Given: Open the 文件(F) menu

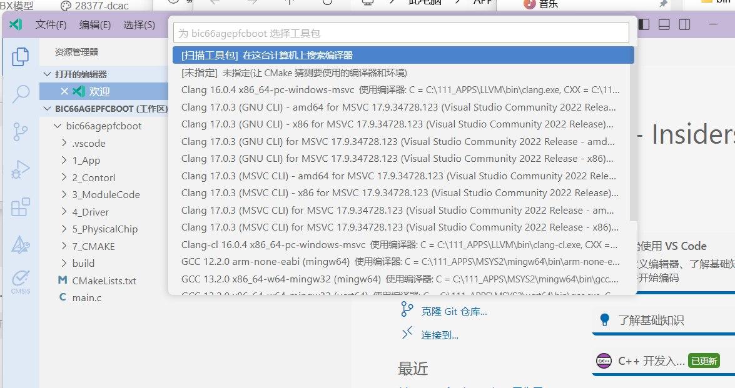Looking at the screenshot, I should click(51, 25).
